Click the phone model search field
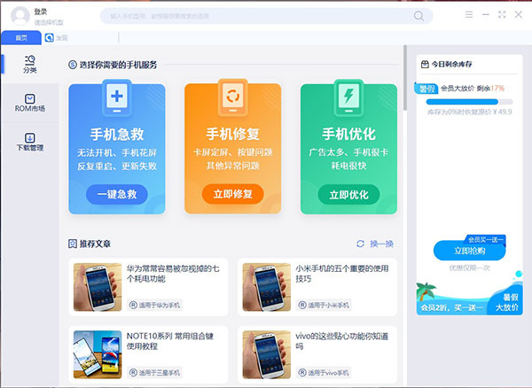The image size is (532, 388). [257, 15]
